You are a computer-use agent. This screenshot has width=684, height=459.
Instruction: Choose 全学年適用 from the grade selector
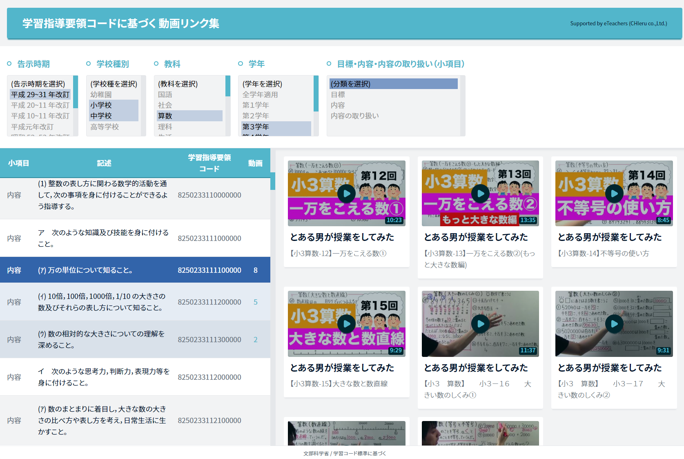(x=261, y=94)
